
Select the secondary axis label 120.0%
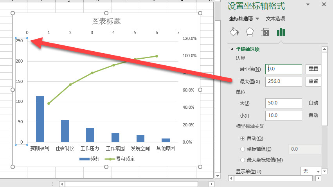[190, 38]
